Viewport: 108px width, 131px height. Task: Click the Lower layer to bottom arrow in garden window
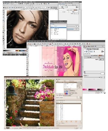click(76, 121)
